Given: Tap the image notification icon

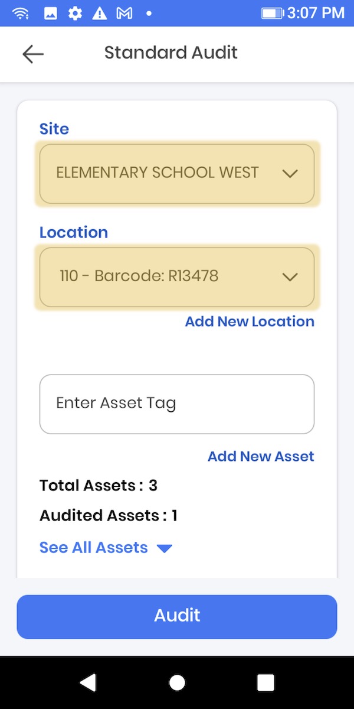Looking at the screenshot, I should point(51,13).
